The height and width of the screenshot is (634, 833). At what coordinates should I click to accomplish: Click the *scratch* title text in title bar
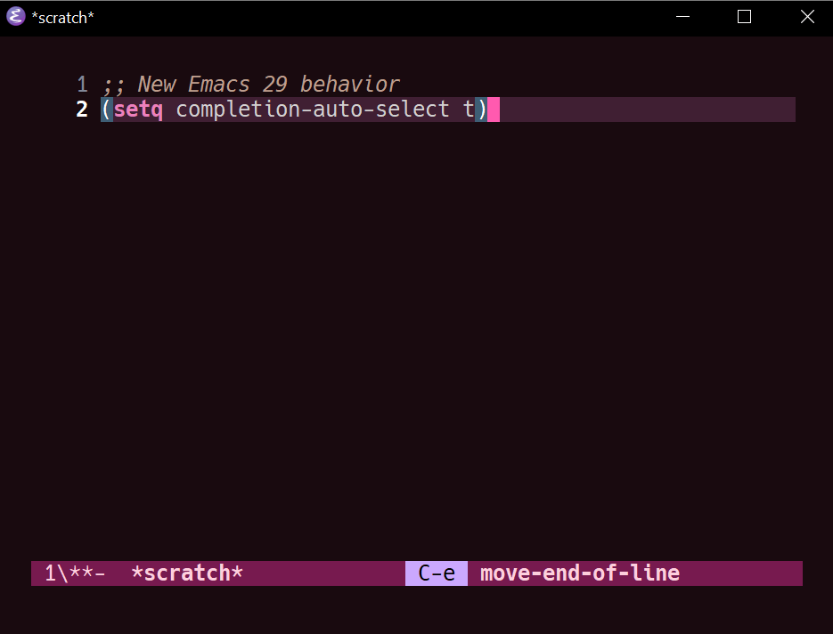[62, 18]
